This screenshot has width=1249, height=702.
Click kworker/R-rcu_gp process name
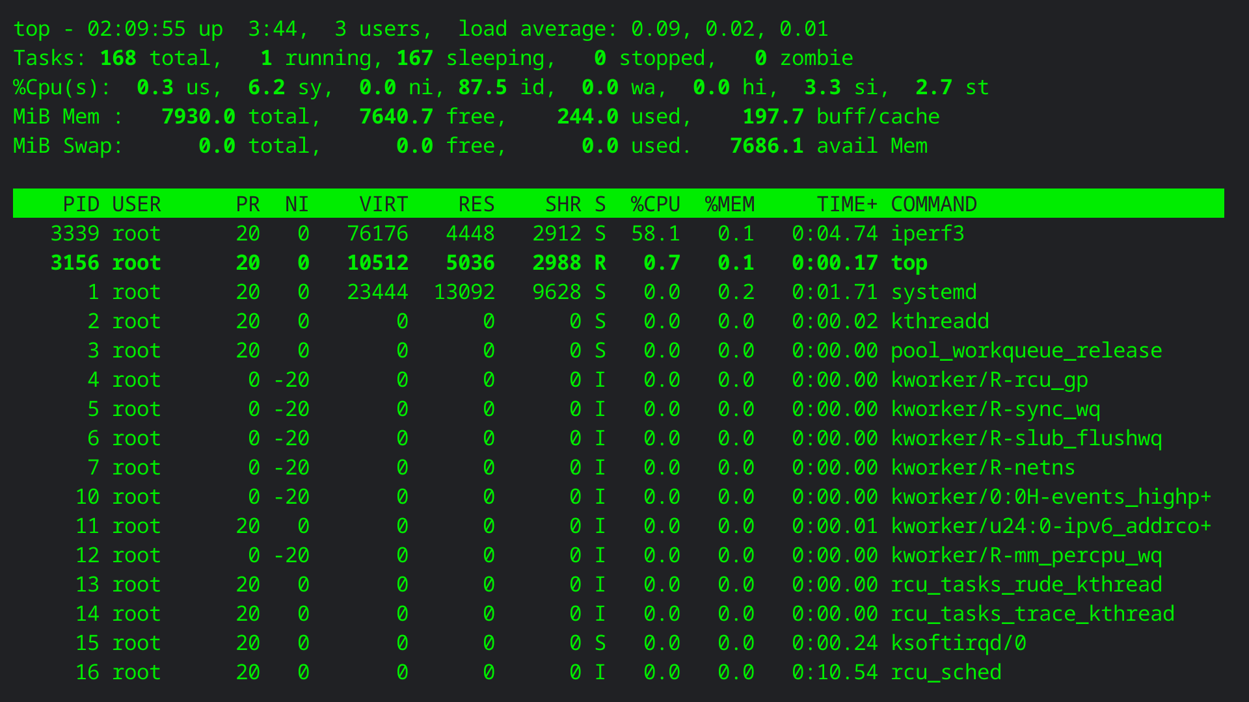pyautogui.click(x=989, y=380)
